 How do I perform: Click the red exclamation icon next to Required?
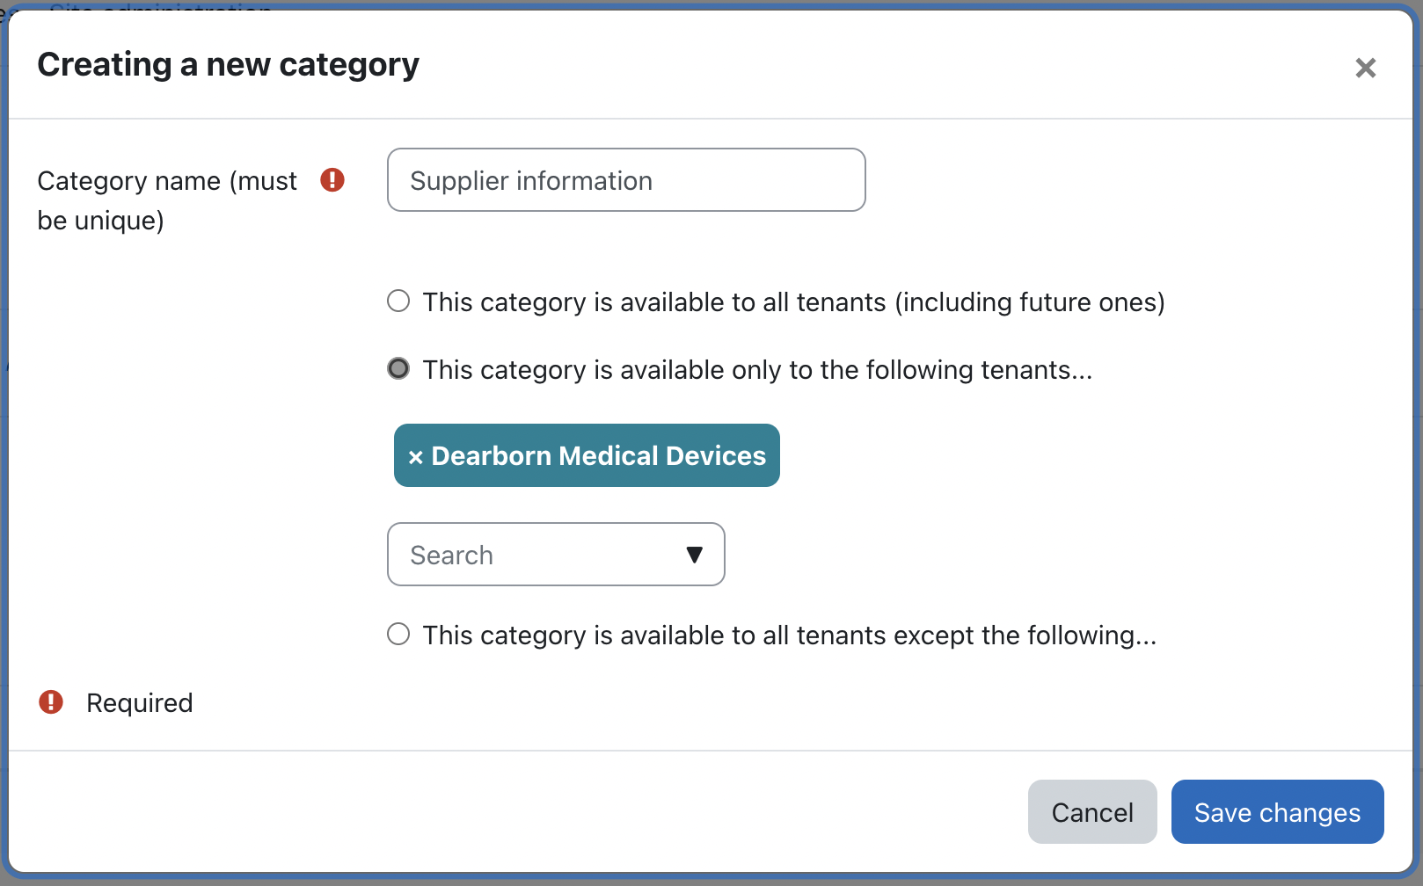51,702
